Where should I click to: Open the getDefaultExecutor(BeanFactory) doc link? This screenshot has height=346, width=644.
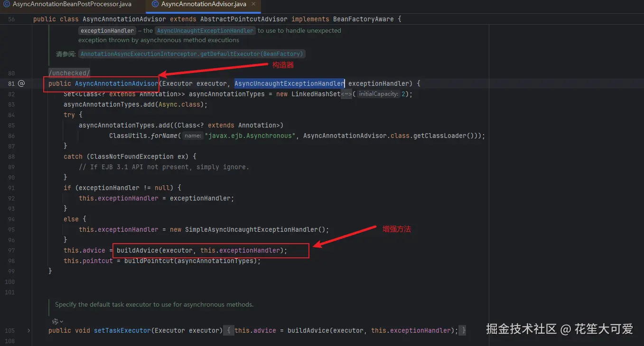coord(192,54)
